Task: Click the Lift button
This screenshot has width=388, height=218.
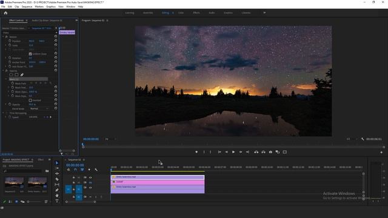Action: pos(256,152)
